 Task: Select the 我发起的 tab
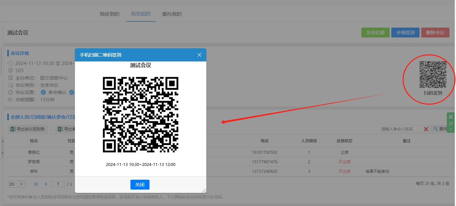pos(141,14)
